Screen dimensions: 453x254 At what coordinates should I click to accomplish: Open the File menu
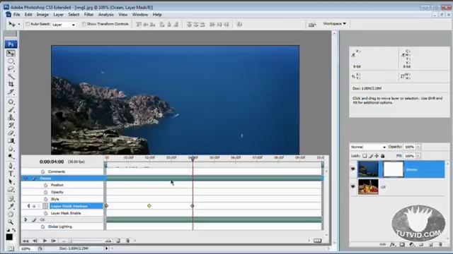(17, 14)
